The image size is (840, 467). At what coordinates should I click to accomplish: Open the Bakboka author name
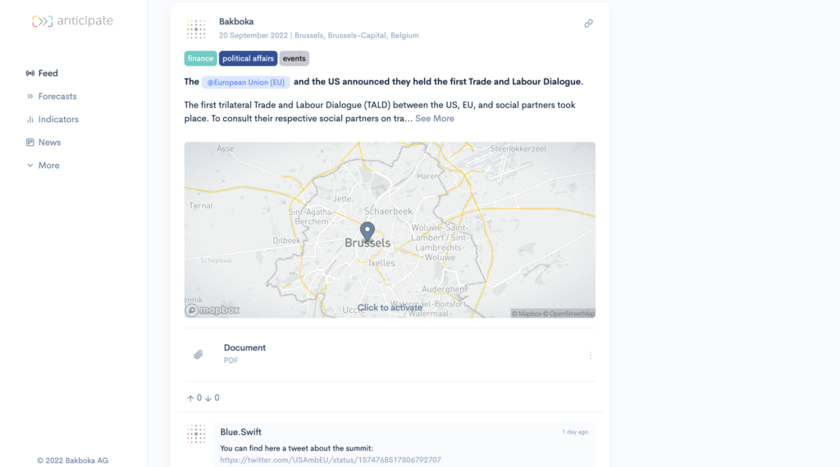point(236,21)
